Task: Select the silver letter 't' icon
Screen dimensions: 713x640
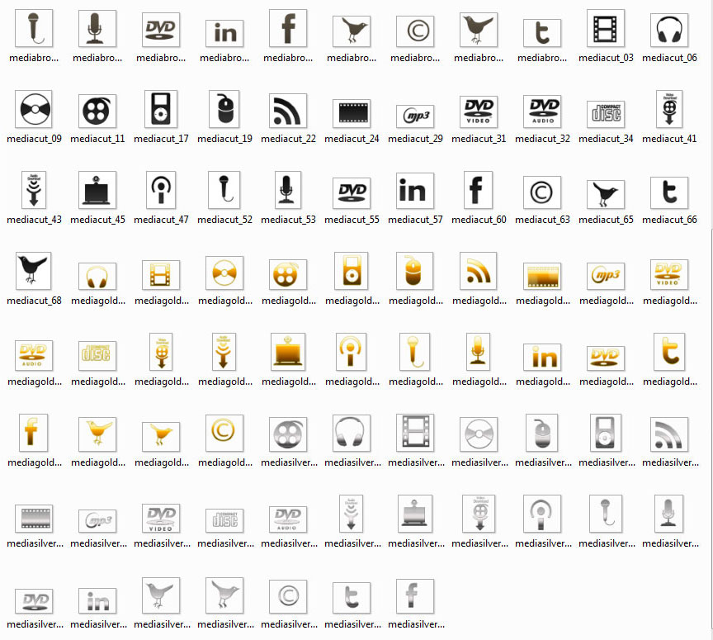Action: pyautogui.click(x=352, y=598)
